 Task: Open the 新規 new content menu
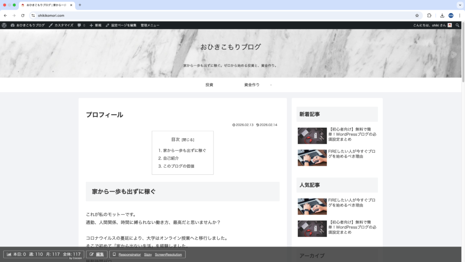tap(96, 25)
